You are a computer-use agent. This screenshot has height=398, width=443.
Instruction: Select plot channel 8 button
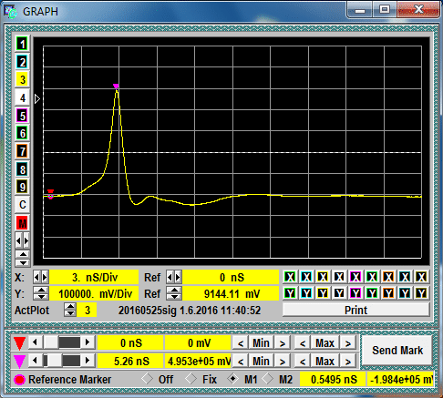pyautogui.click(x=22, y=169)
